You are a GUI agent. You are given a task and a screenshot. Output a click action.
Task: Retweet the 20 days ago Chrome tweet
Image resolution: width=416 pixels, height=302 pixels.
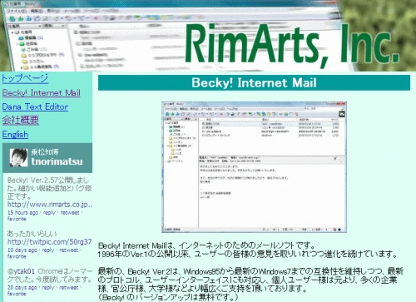tap(69, 288)
